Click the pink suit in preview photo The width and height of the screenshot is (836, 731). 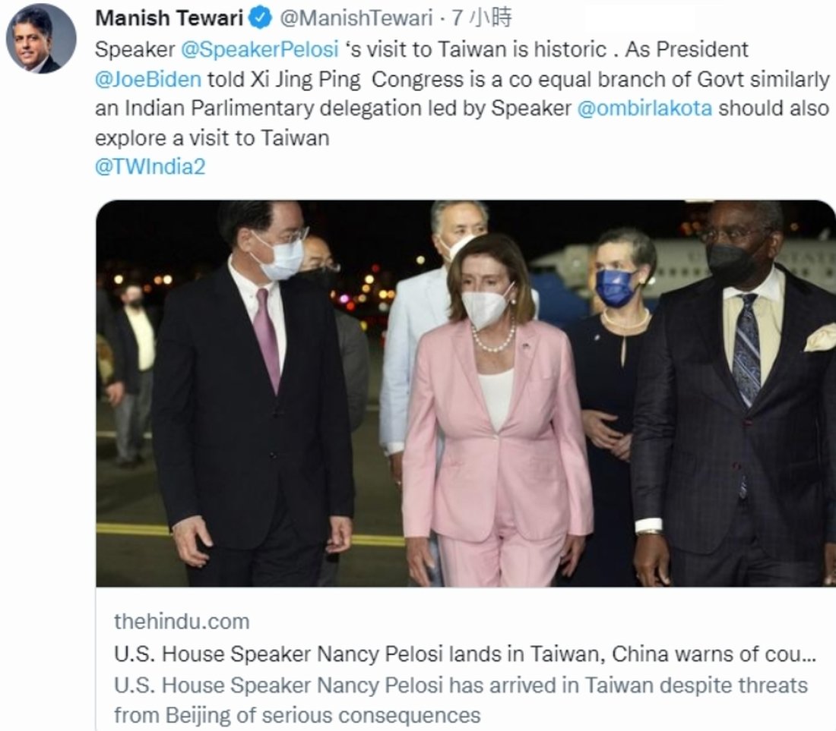497,452
